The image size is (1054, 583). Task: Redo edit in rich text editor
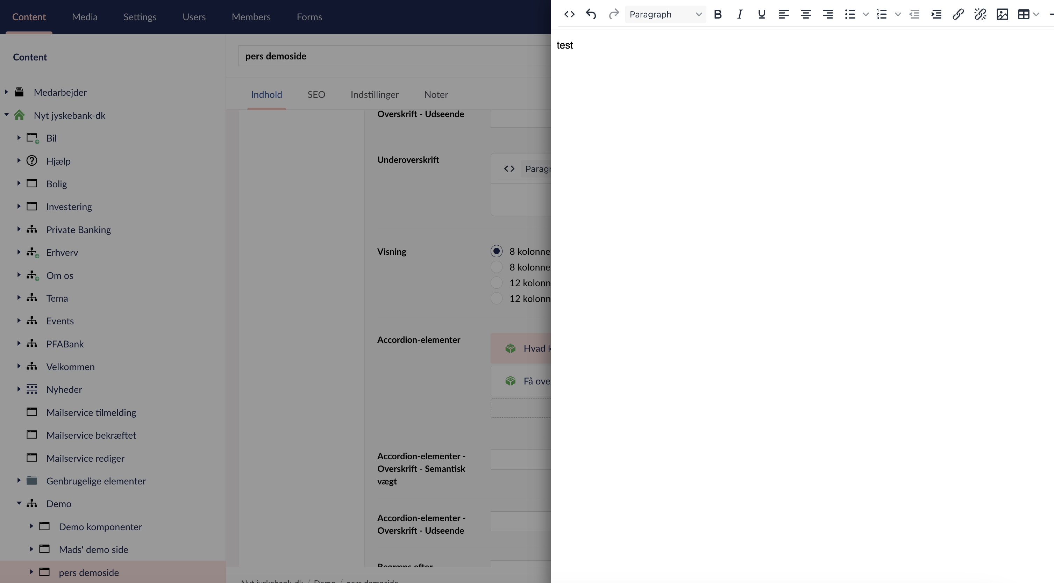tap(613, 14)
